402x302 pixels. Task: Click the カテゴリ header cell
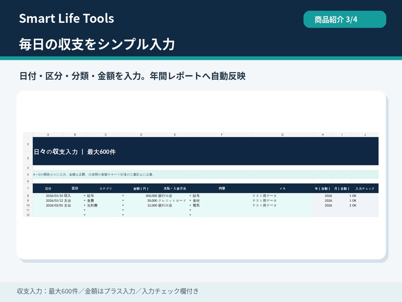click(106, 188)
